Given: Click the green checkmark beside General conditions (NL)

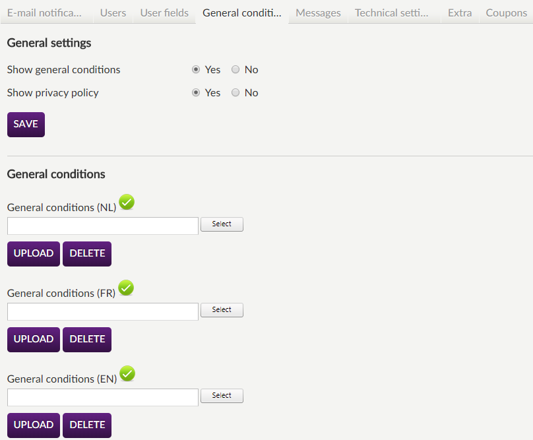Looking at the screenshot, I should click(x=127, y=203).
